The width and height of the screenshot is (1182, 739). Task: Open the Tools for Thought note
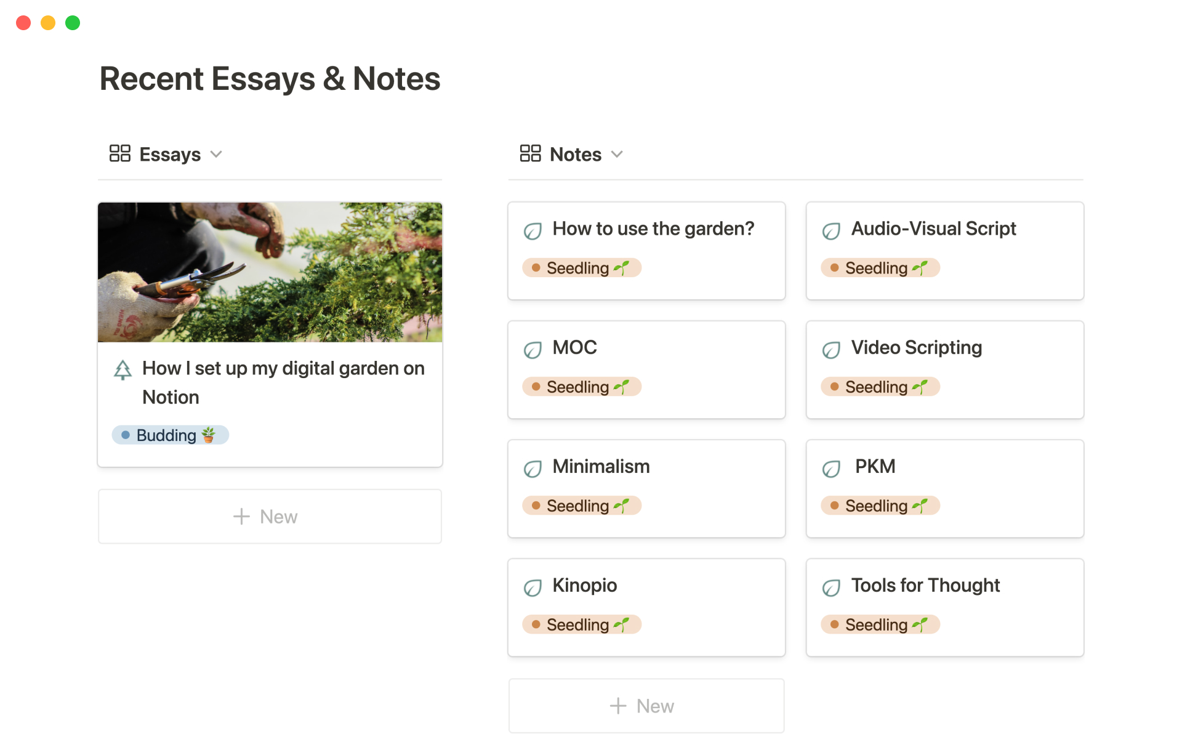925,585
